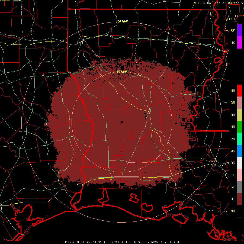Click the [CLAS] units label
Image resolution: width=244 pixels, height=244 pixels.
[229, 19]
